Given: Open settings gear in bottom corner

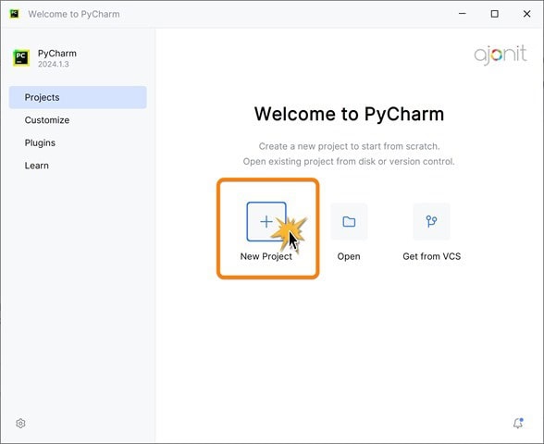Looking at the screenshot, I should (x=20, y=424).
